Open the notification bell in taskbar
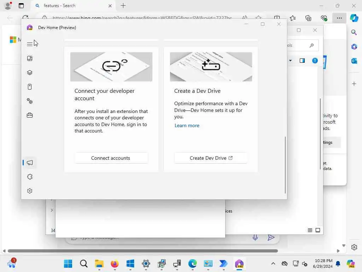Screen dimensions: 362x272 (x=338, y=263)
